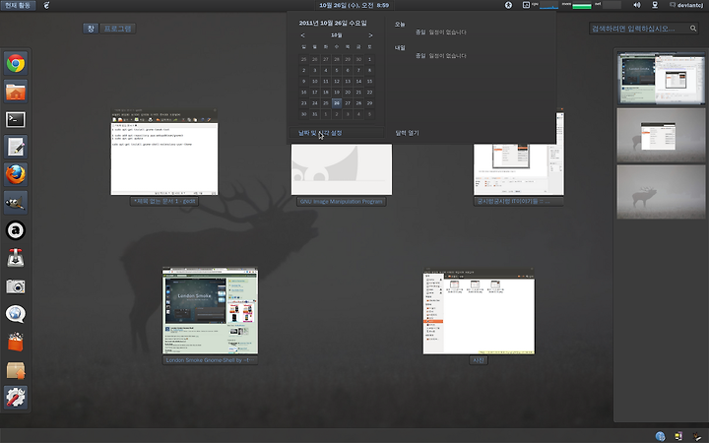
Task: Select the GNU Image Manipulation Program window
Action: 342,169
